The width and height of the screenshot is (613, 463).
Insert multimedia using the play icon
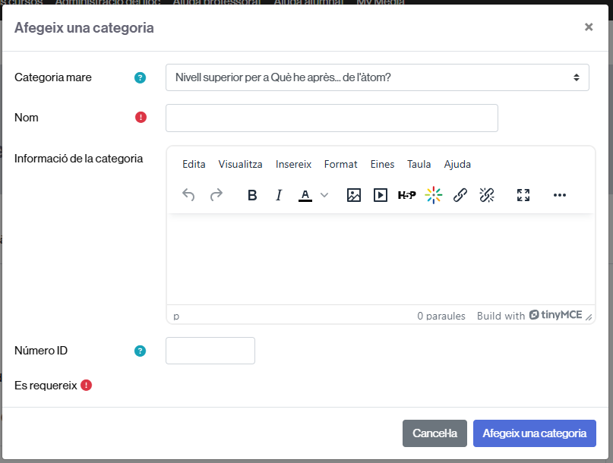[381, 195]
